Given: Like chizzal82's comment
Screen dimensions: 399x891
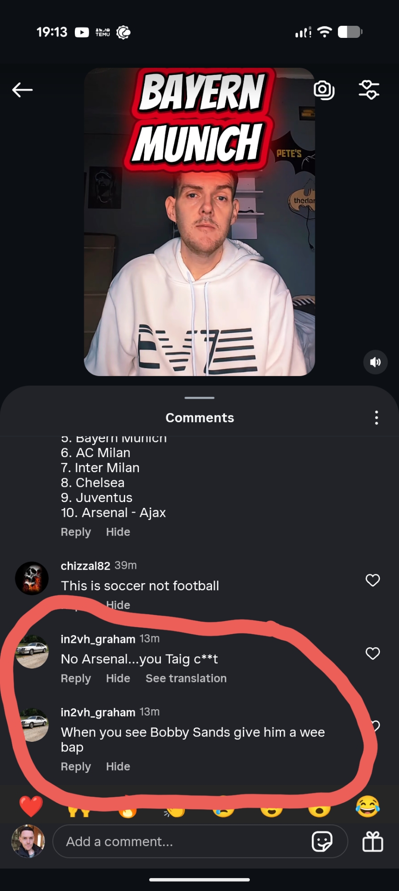Looking at the screenshot, I should coord(373,580).
